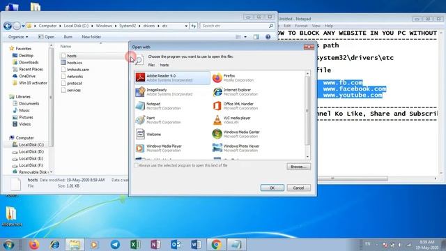
Task: Open Explorer help question mark icon
Action: (x=268, y=37)
